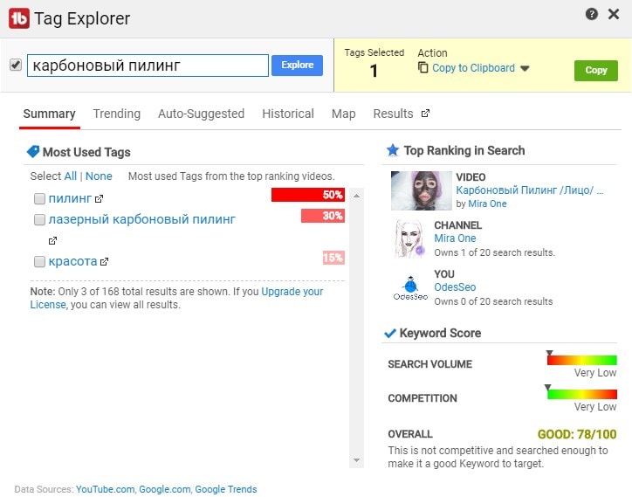Click the Search Volume gauge bar
632x497 pixels.
pos(581,360)
